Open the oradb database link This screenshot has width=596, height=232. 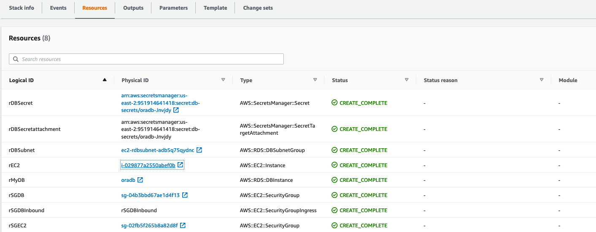click(128, 180)
